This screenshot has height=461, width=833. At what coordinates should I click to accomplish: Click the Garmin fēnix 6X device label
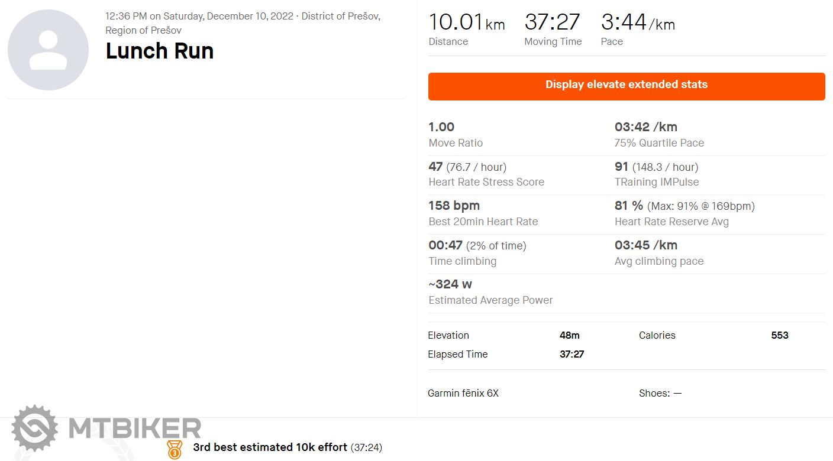[x=463, y=393]
